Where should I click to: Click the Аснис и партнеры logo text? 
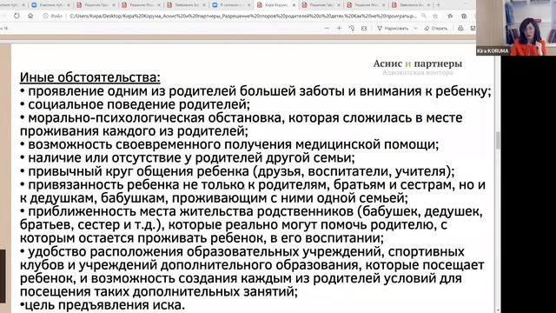417,63
